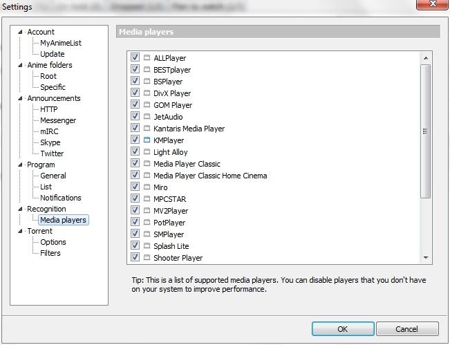Open the Notifications page under Program
The image size is (450, 345).
click(61, 198)
